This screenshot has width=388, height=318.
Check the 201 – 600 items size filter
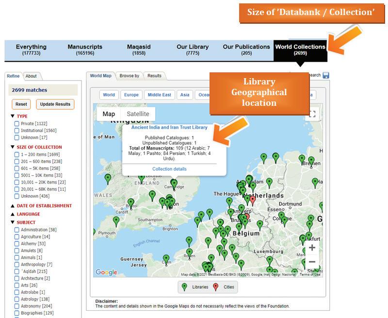coord(17,162)
